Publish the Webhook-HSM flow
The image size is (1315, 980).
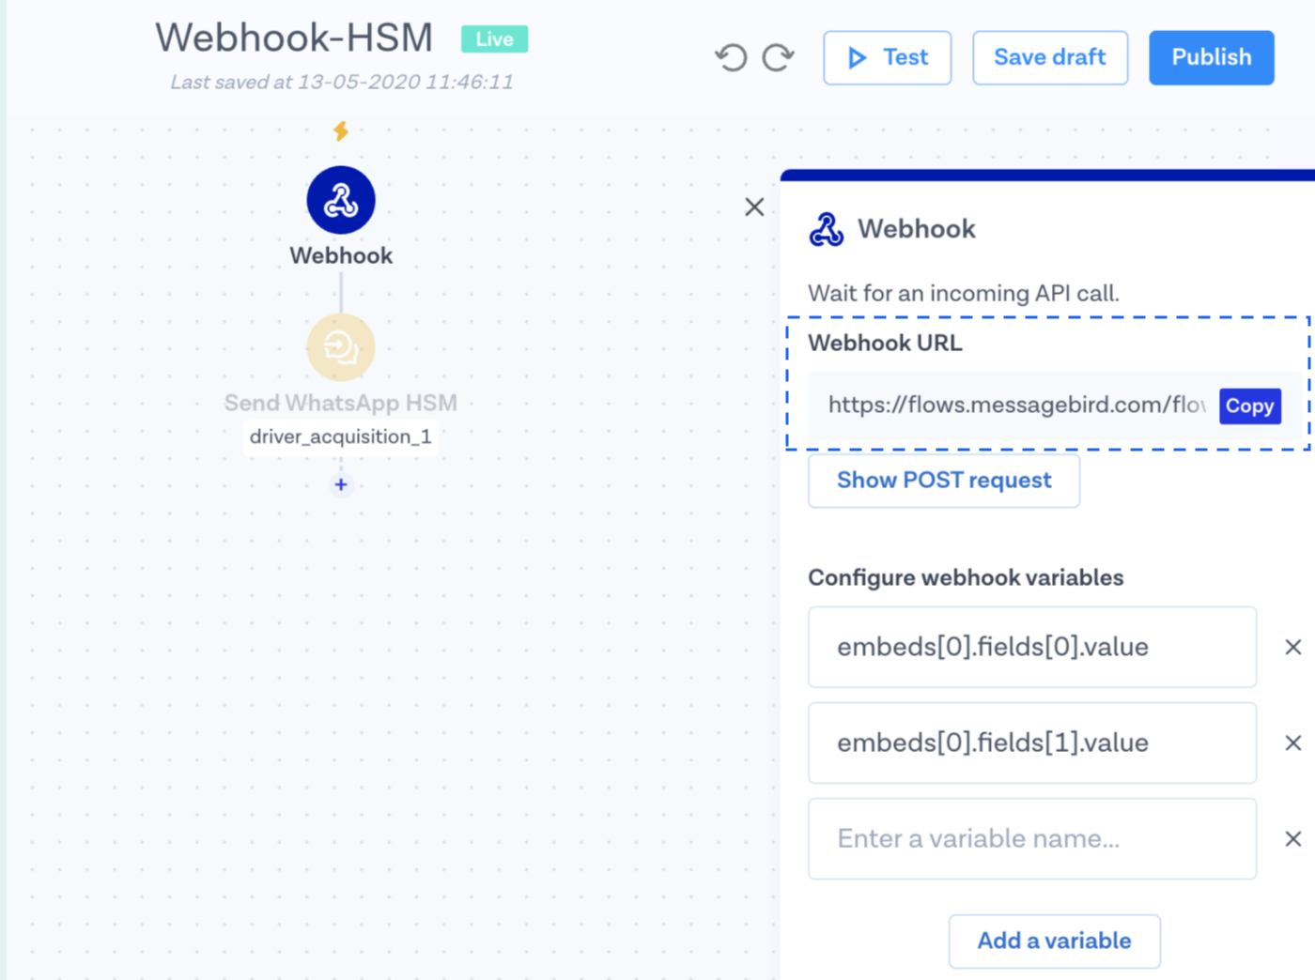1211,58
